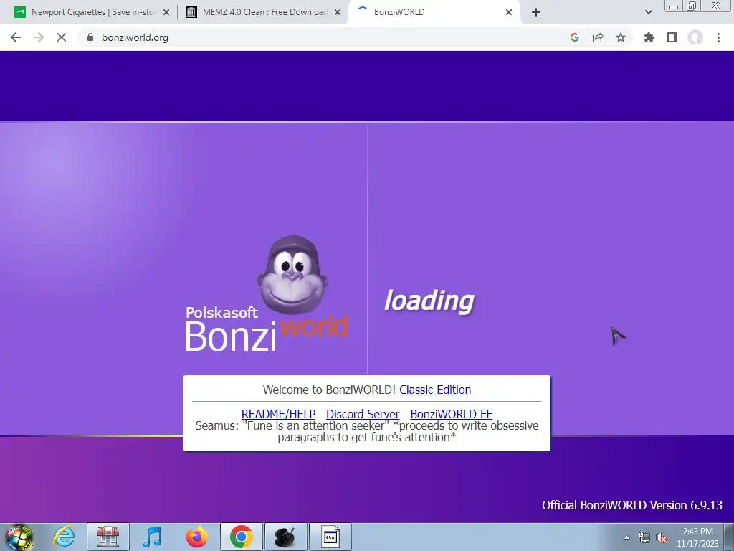
Task: Click the 'loading' text
Action: click(429, 301)
